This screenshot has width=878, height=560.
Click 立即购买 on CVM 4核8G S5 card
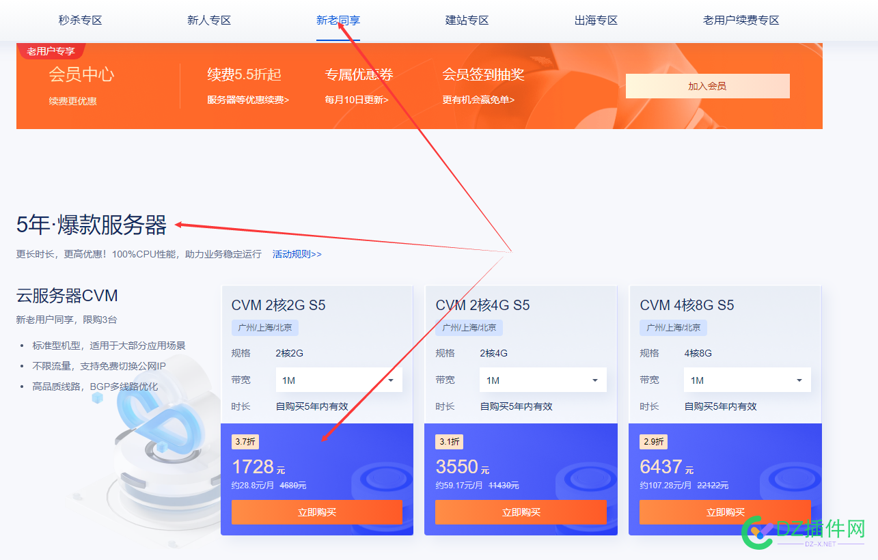point(725,512)
